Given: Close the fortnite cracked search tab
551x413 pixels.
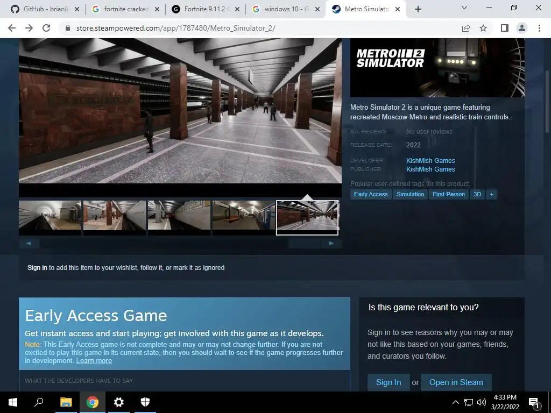Looking at the screenshot, I should [x=157, y=9].
